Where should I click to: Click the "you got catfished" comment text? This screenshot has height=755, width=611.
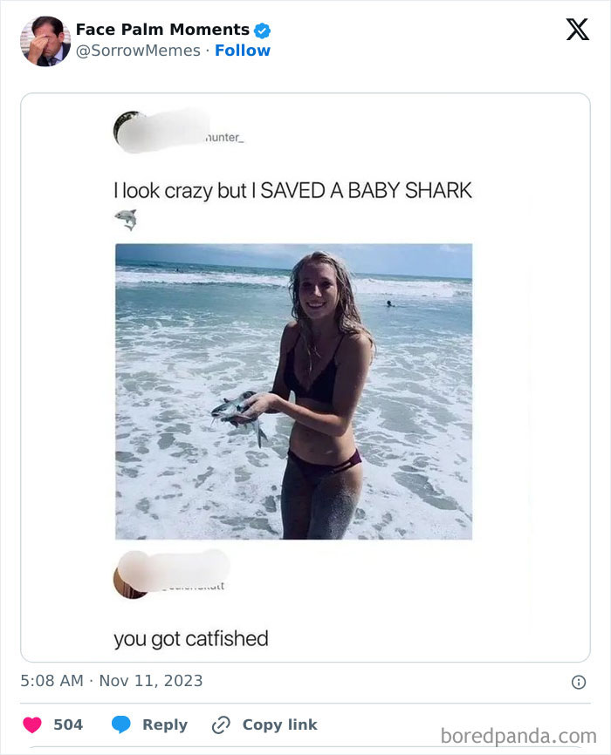tap(190, 639)
